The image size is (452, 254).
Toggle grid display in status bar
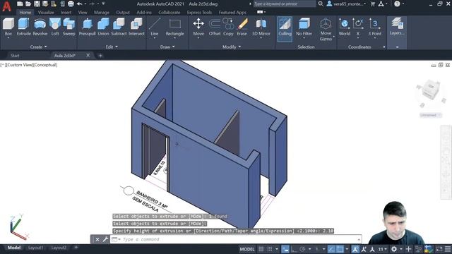(261, 249)
